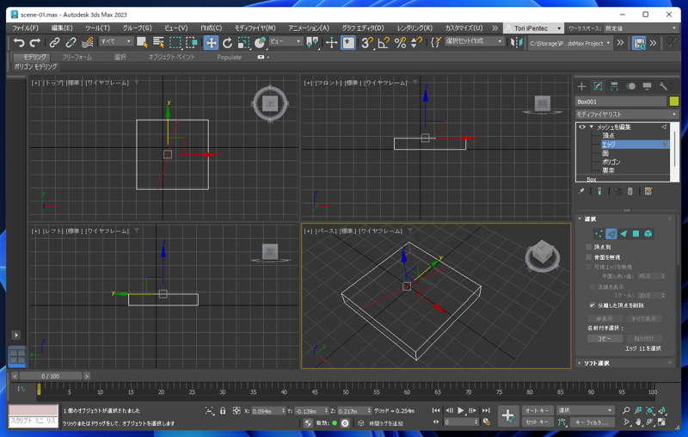The height and width of the screenshot is (437, 688).
Task: Toggle the Angle Snap button
Action: (384, 42)
